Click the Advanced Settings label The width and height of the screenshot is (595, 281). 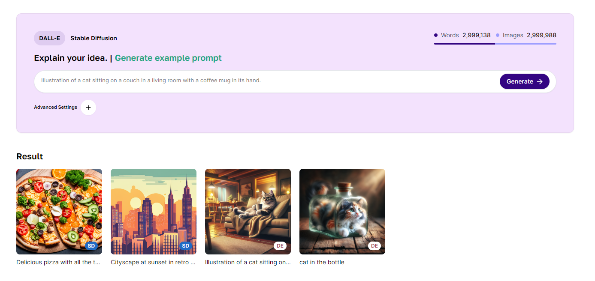[56, 107]
